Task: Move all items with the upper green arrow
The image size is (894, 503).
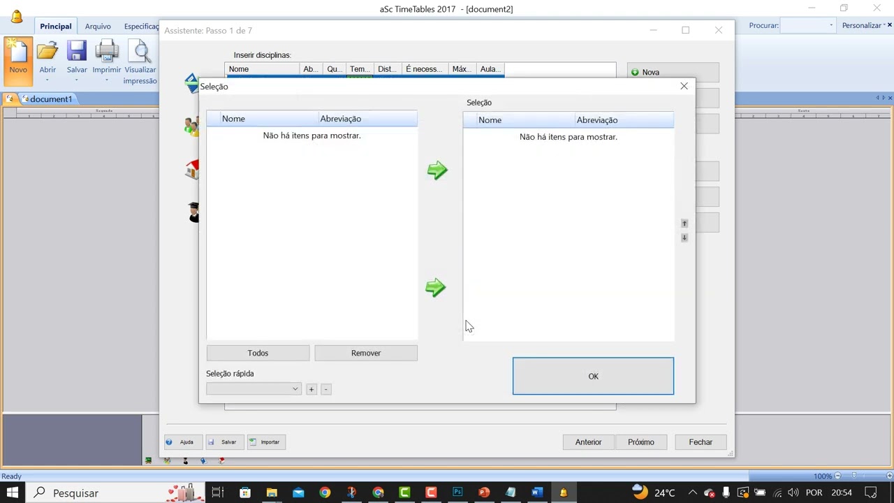Action: [437, 170]
